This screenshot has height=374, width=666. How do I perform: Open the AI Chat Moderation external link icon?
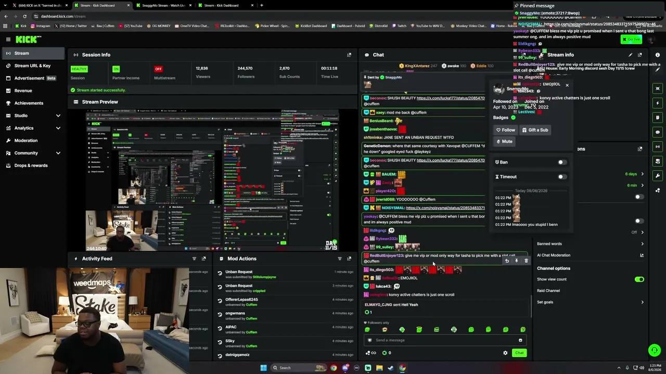coord(642,255)
